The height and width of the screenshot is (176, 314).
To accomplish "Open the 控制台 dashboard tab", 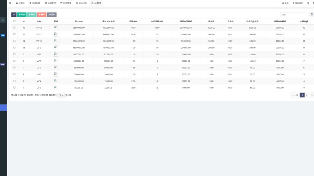I will coord(20,3).
